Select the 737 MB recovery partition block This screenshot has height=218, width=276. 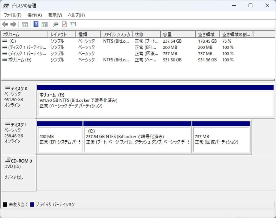pos(221,138)
